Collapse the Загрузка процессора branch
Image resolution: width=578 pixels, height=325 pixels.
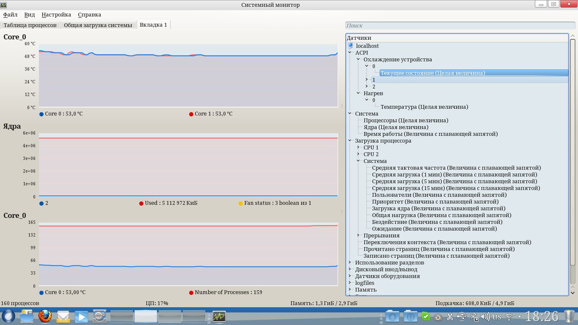pos(350,141)
